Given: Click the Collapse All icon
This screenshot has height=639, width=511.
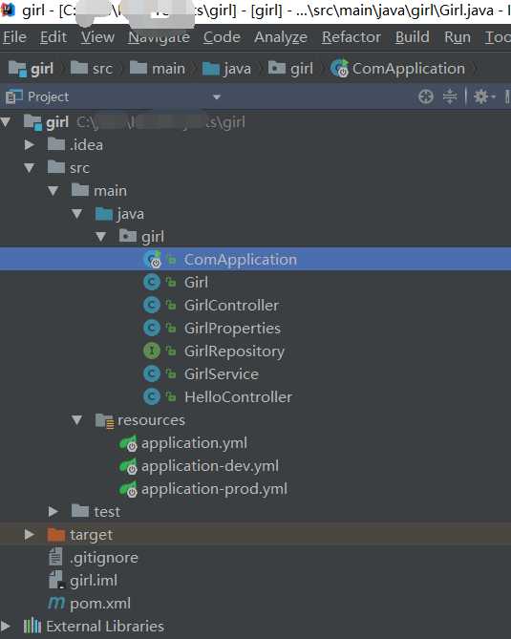Looking at the screenshot, I should coord(450,97).
